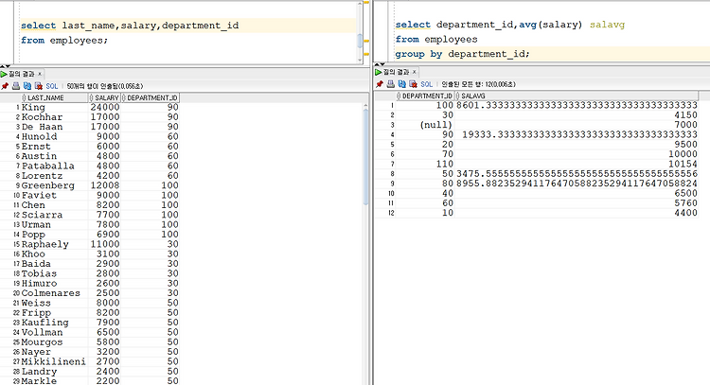710x385 pixels.
Task: Select the Sciarra name cell
Action: [54, 215]
